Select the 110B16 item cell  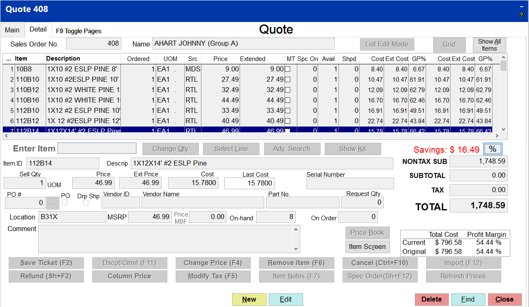pyautogui.click(x=30, y=100)
